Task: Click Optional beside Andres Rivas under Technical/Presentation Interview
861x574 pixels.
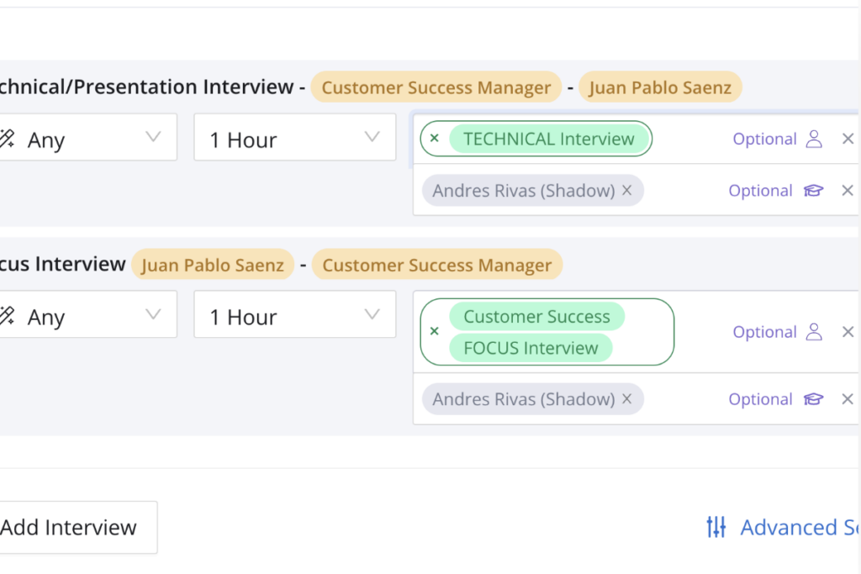Action: tap(760, 191)
